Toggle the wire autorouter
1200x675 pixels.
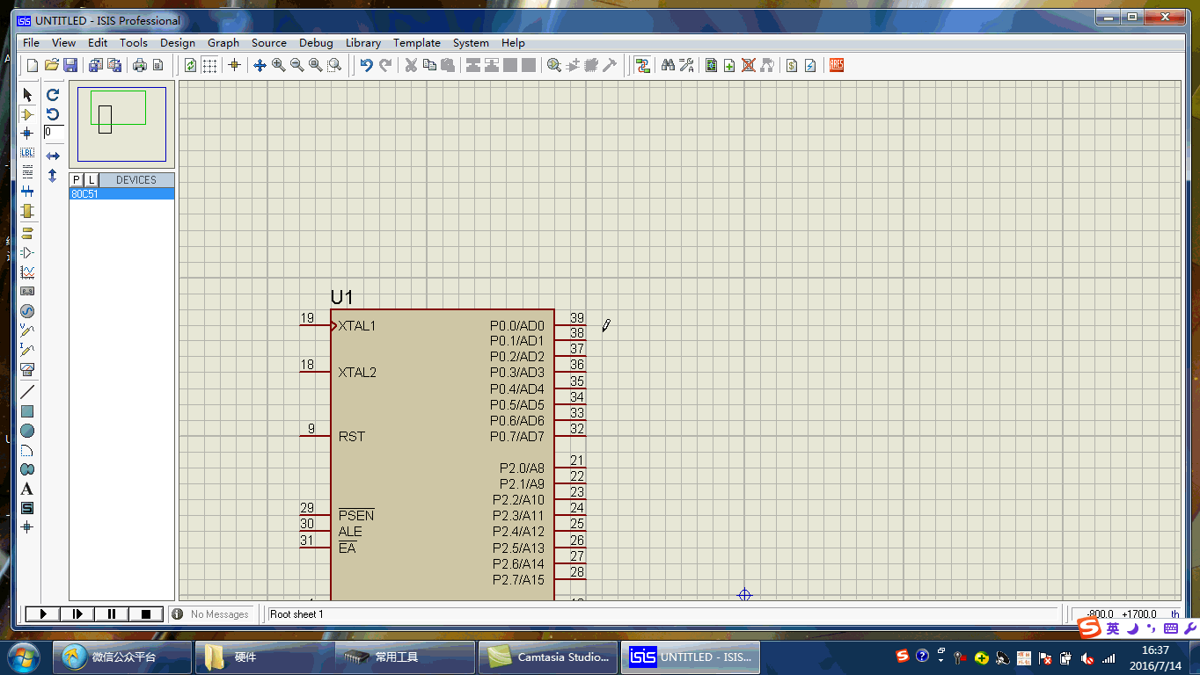(643, 65)
